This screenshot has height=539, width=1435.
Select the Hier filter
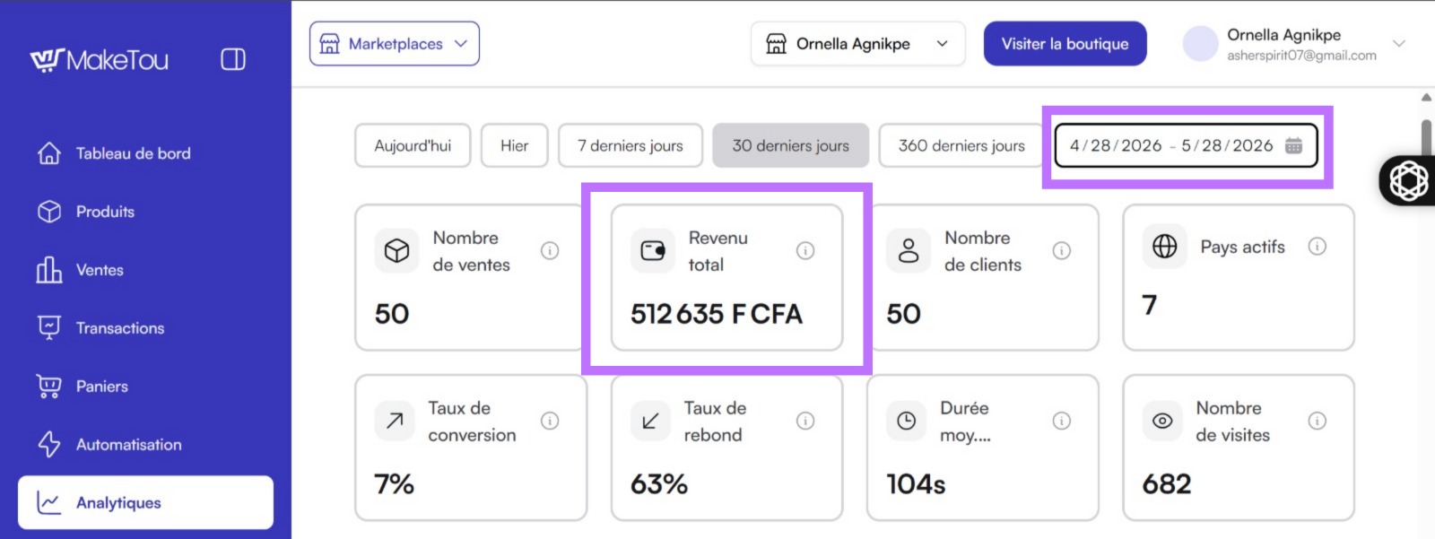pyautogui.click(x=514, y=145)
